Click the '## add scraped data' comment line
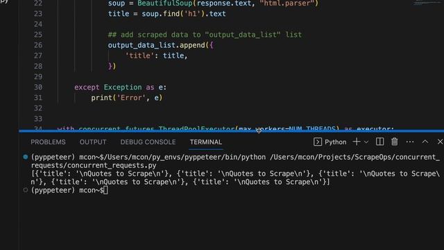Screen dimensions: 444x250 (205, 35)
